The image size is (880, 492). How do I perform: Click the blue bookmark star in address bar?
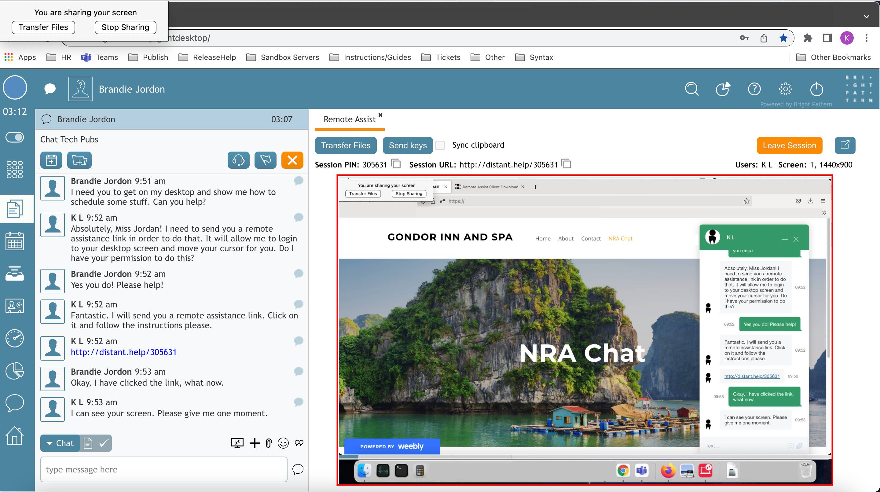783,38
